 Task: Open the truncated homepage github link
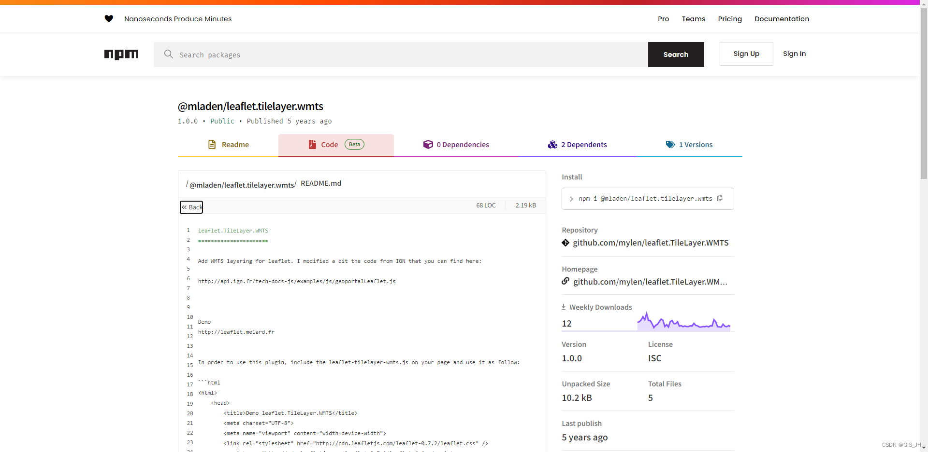point(650,282)
